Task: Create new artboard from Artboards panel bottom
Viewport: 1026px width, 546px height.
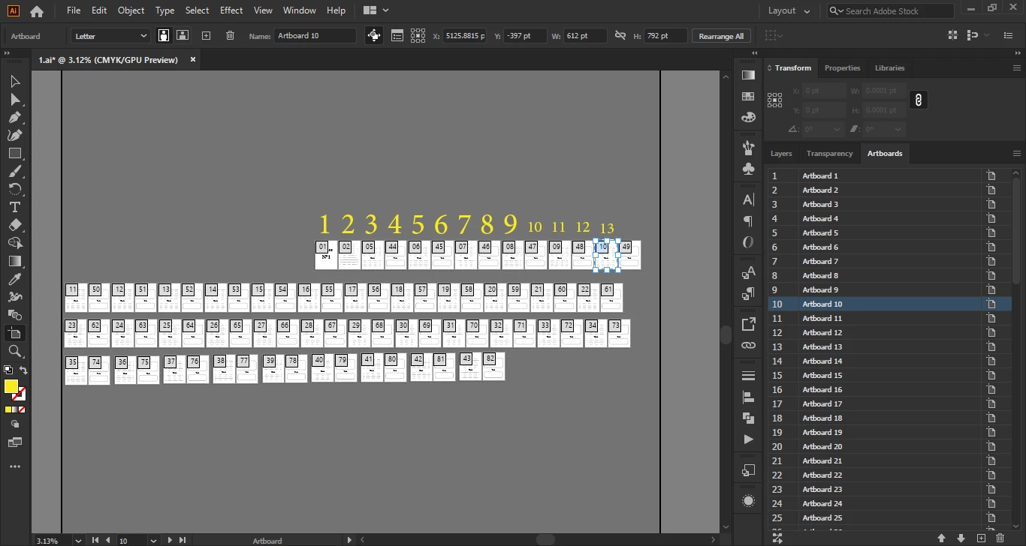Action: (x=981, y=538)
